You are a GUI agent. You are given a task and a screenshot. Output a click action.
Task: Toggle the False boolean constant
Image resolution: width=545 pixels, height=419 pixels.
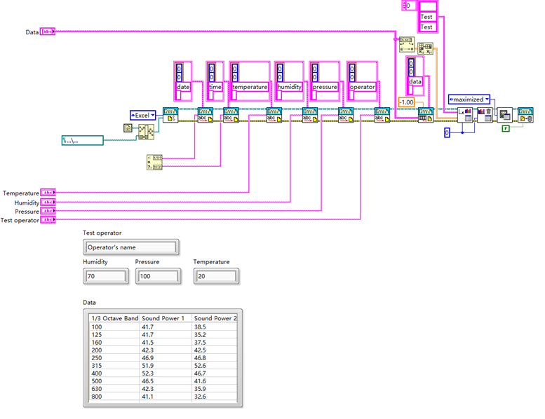click(506, 129)
